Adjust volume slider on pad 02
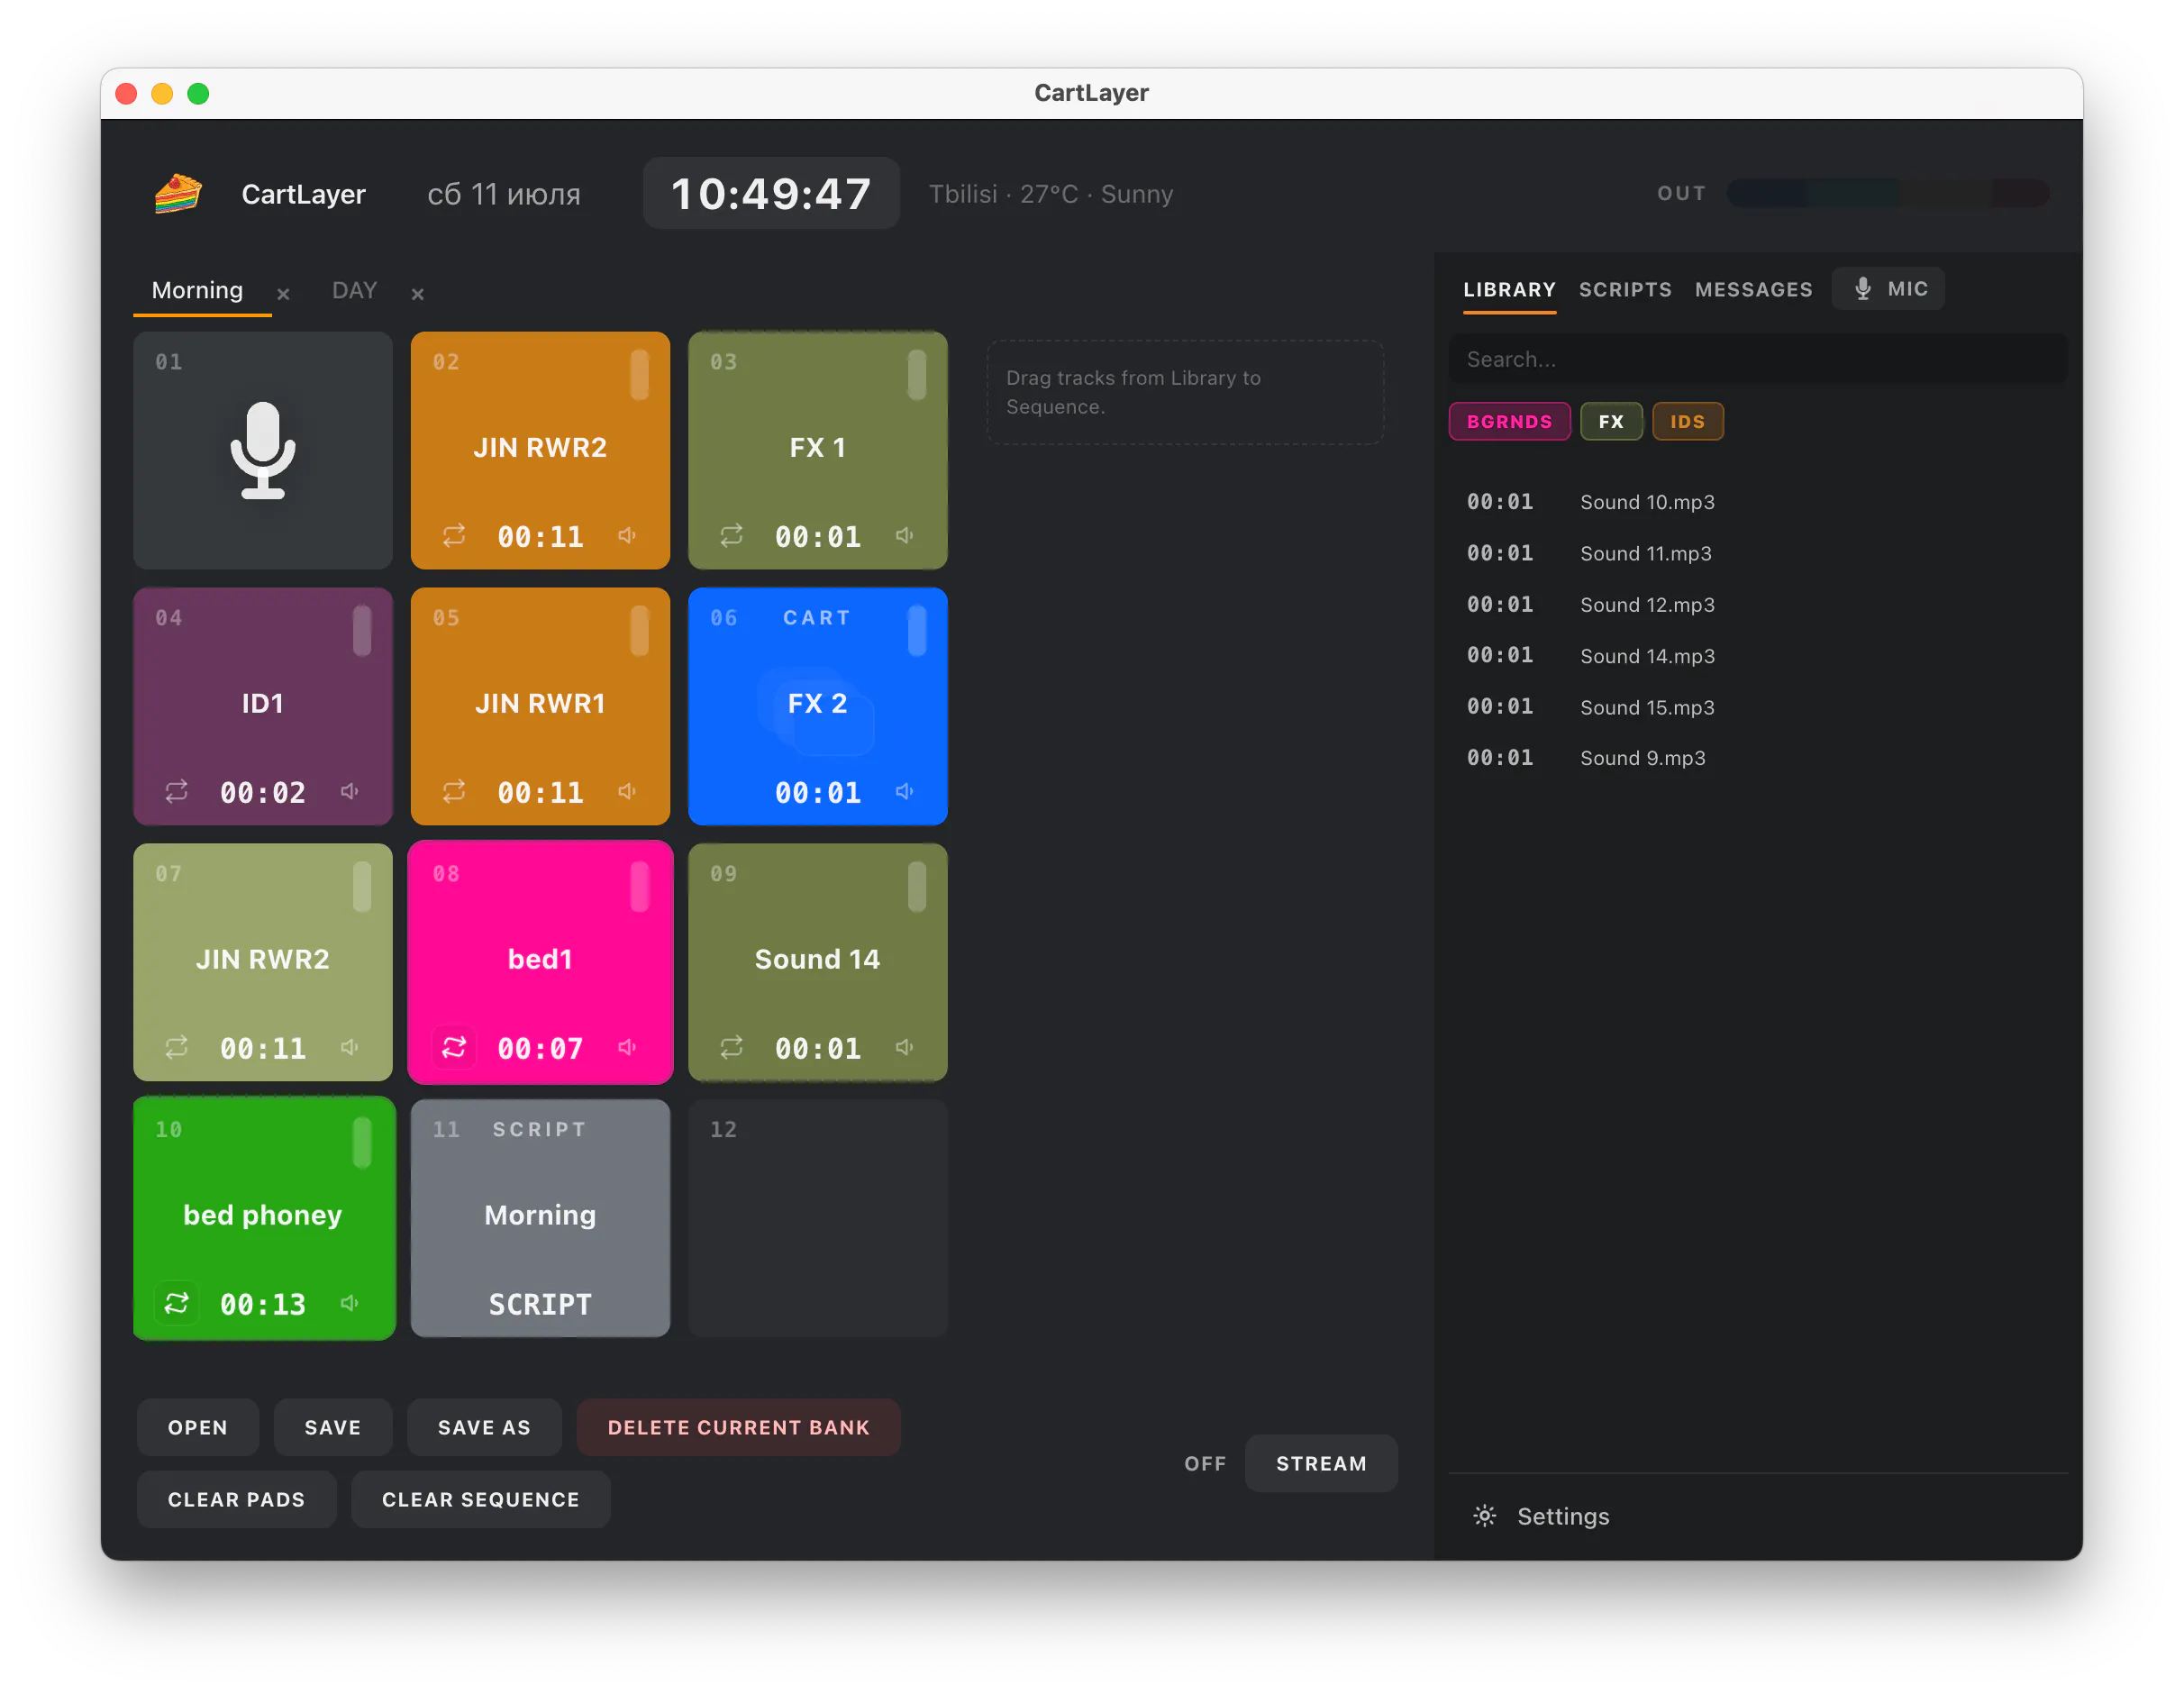The width and height of the screenshot is (2184, 1694). 640,375
